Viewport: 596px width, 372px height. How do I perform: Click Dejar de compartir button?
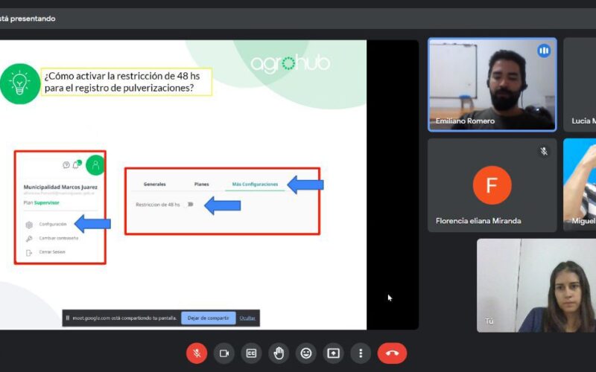(x=209, y=318)
